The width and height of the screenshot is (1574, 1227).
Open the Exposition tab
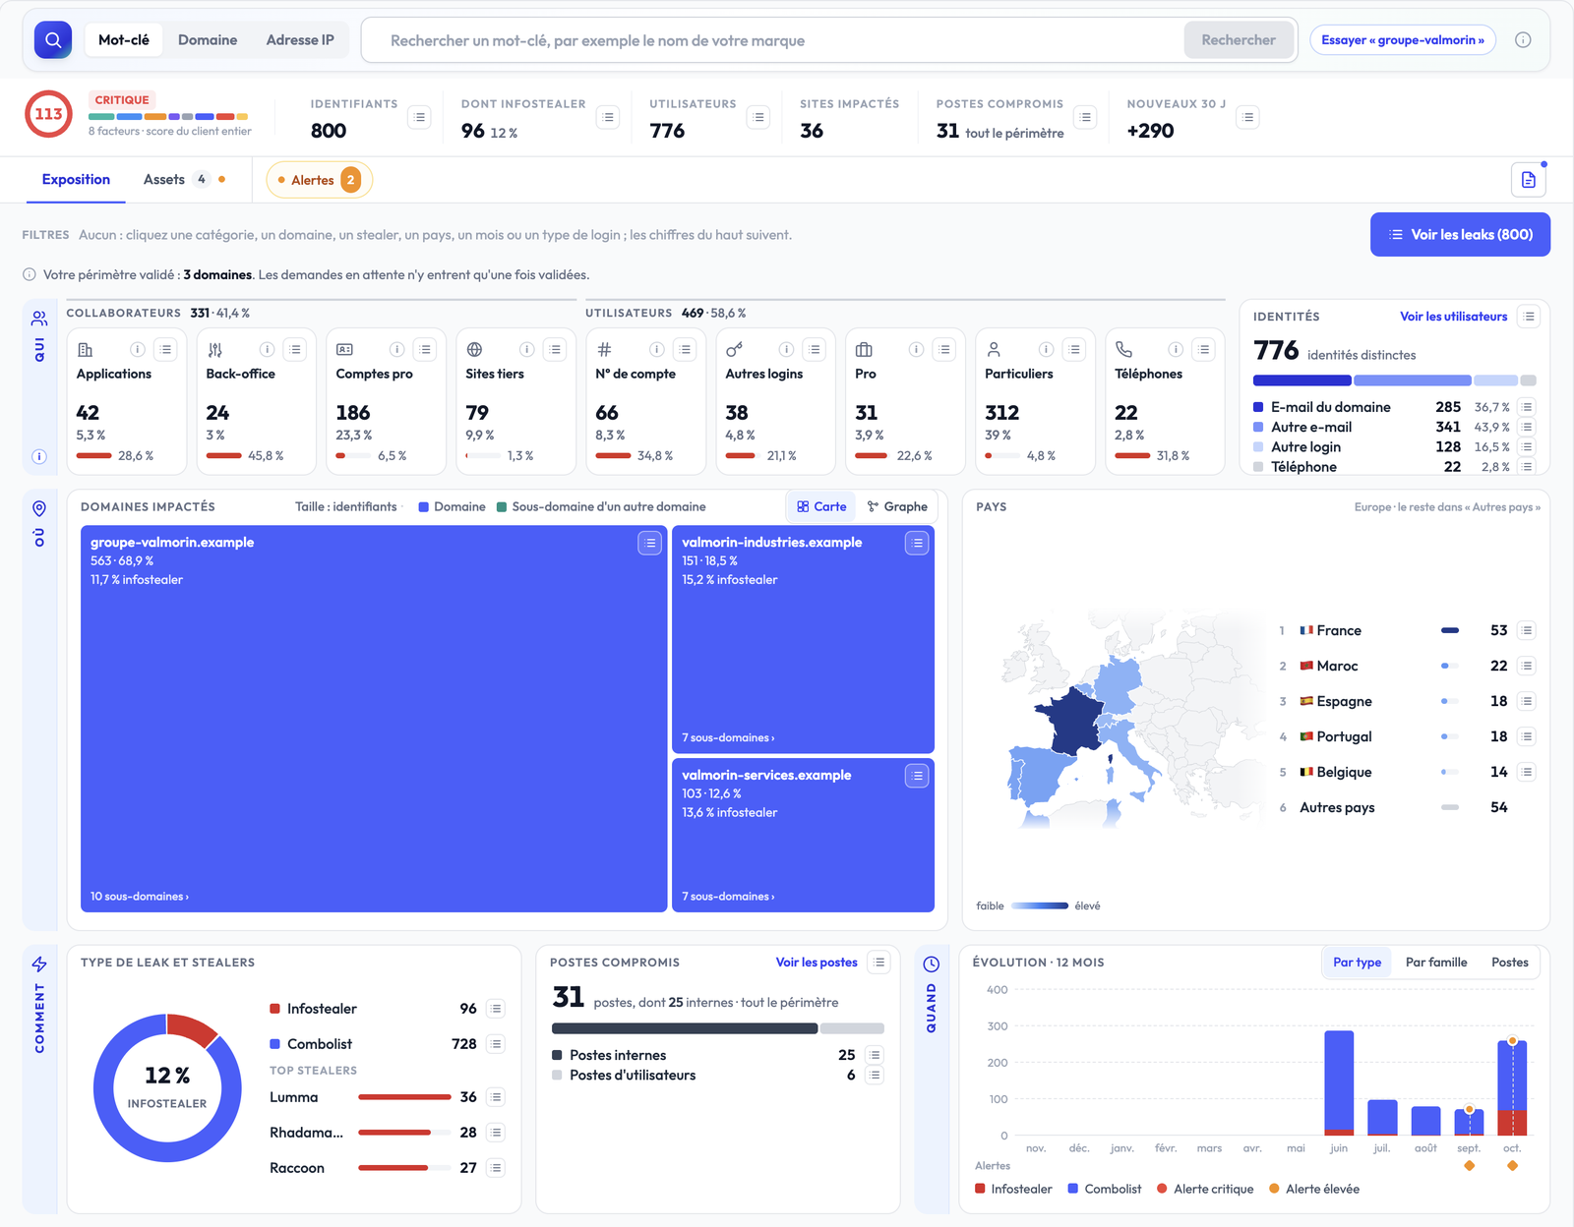point(76,180)
